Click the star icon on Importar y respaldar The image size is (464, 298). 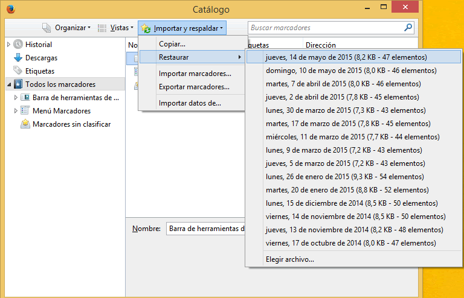(x=146, y=28)
